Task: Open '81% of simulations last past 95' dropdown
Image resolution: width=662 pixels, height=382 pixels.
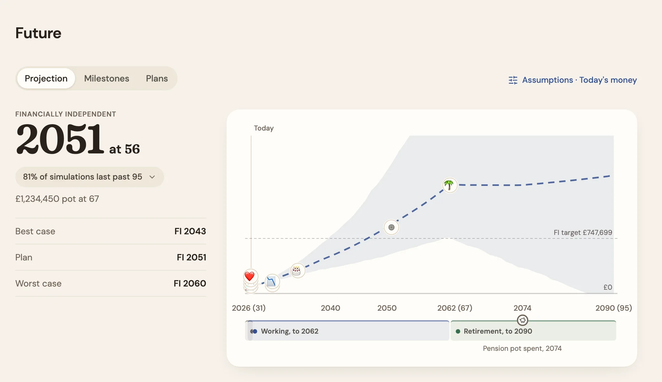Action: click(x=89, y=177)
